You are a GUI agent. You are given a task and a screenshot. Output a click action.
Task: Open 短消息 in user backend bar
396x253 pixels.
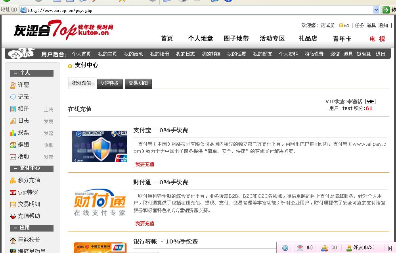point(363,54)
